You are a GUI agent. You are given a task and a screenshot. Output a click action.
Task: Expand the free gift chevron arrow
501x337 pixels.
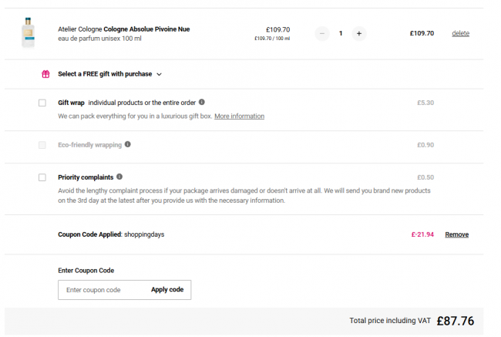(159, 75)
